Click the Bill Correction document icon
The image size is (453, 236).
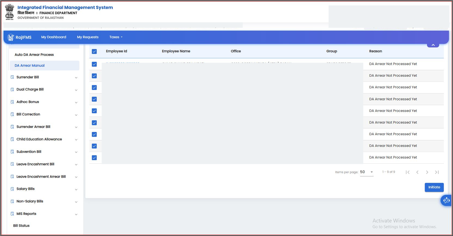click(x=12, y=114)
